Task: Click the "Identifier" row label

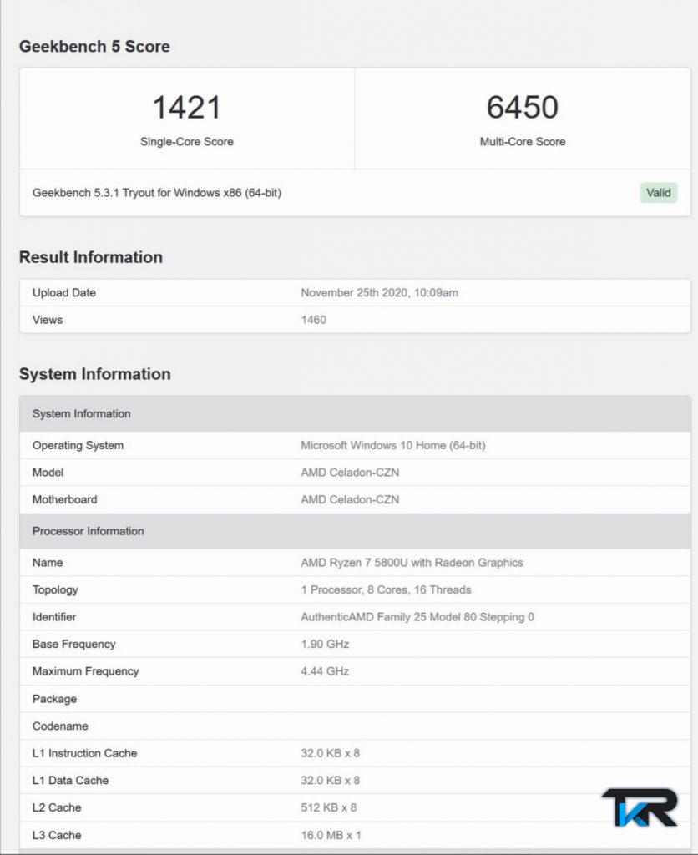Action: coord(54,617)
